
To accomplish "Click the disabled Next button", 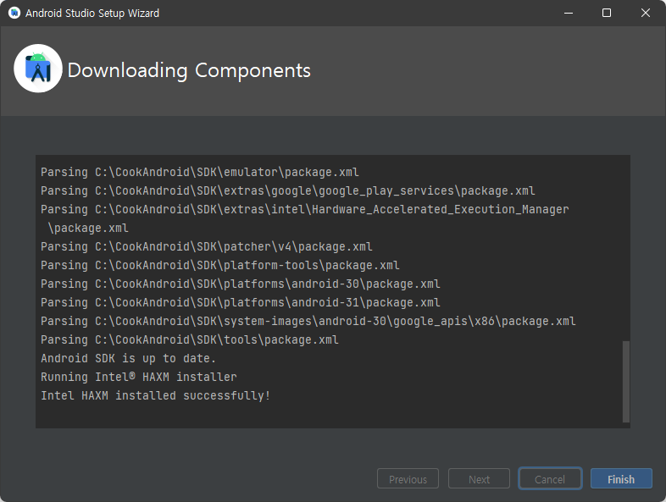I will (479, 479).
